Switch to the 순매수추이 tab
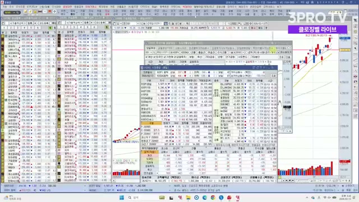 pos(180,48)
